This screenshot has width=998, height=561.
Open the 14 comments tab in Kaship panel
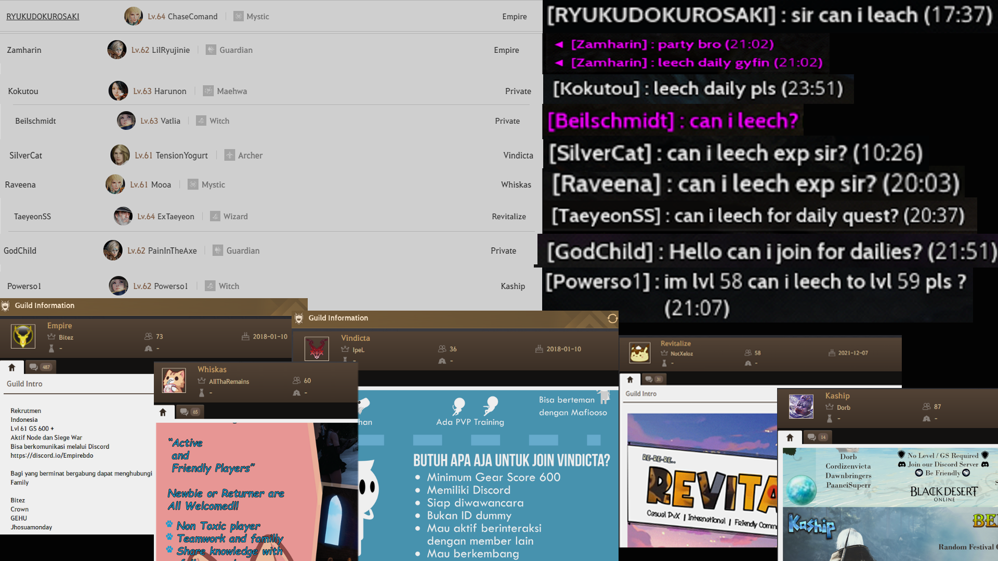point(818,437)
